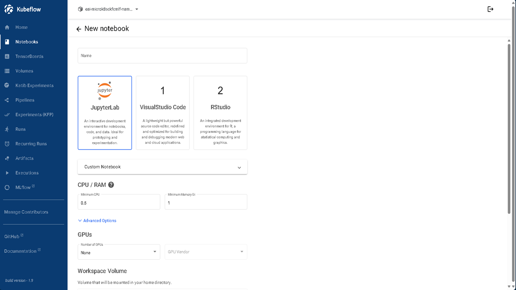The width and height of the screenshot is (516, 290).
Task: Click the Workspace Volume heading text
Action: pyautogui.click(x=102, y=271)
